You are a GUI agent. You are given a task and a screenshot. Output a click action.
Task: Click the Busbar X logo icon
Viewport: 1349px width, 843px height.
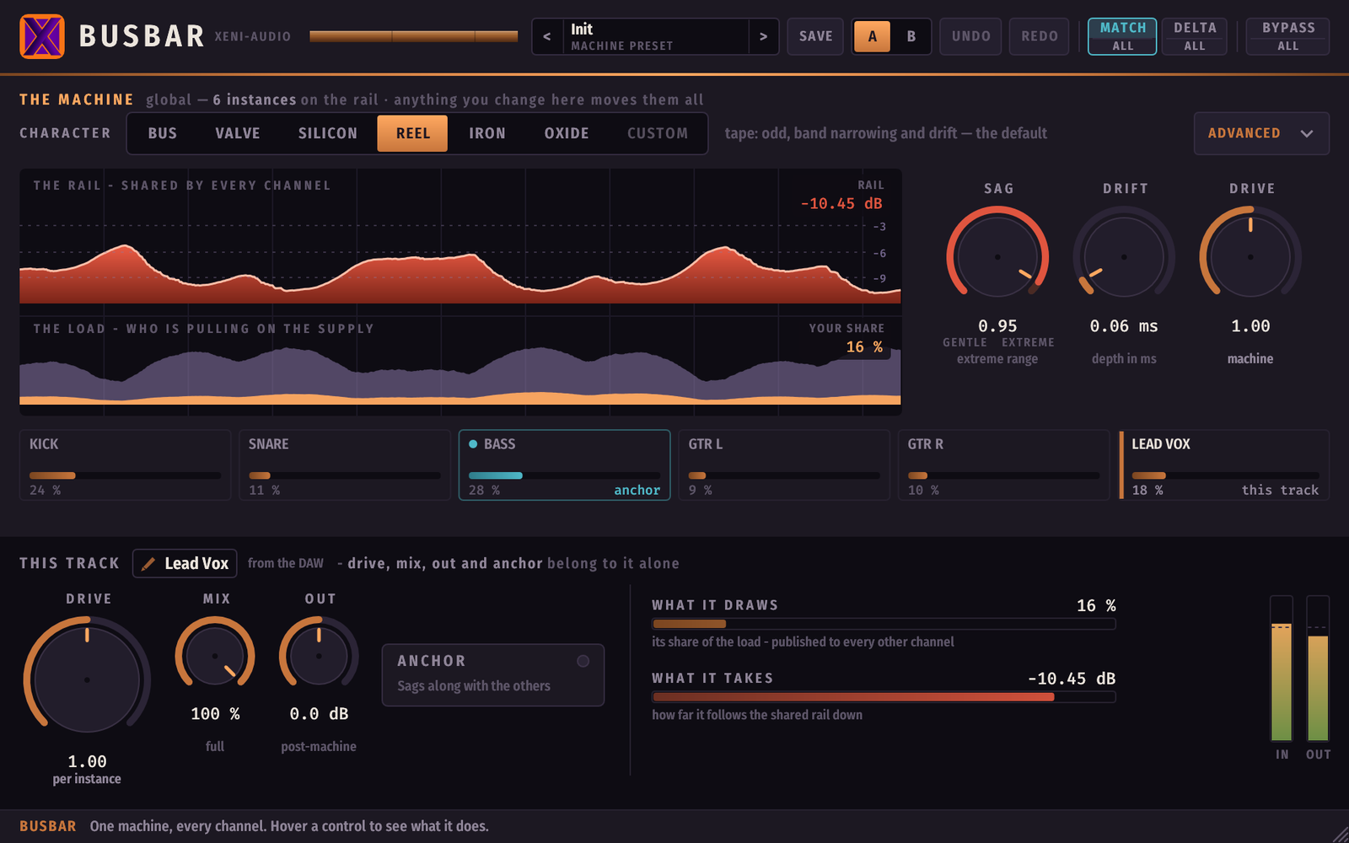(42, 36)
